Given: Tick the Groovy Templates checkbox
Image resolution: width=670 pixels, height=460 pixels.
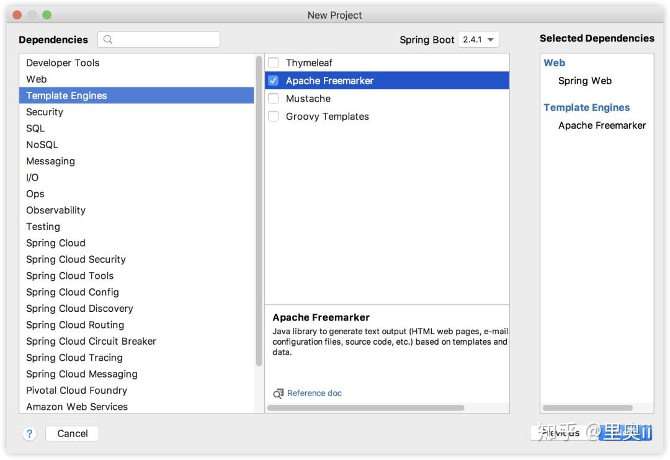Looking at the screenshot, I should click(x=273, y=117).
